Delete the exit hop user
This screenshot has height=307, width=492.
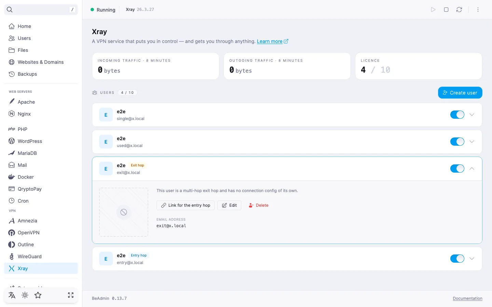click(x=259, y=205)
